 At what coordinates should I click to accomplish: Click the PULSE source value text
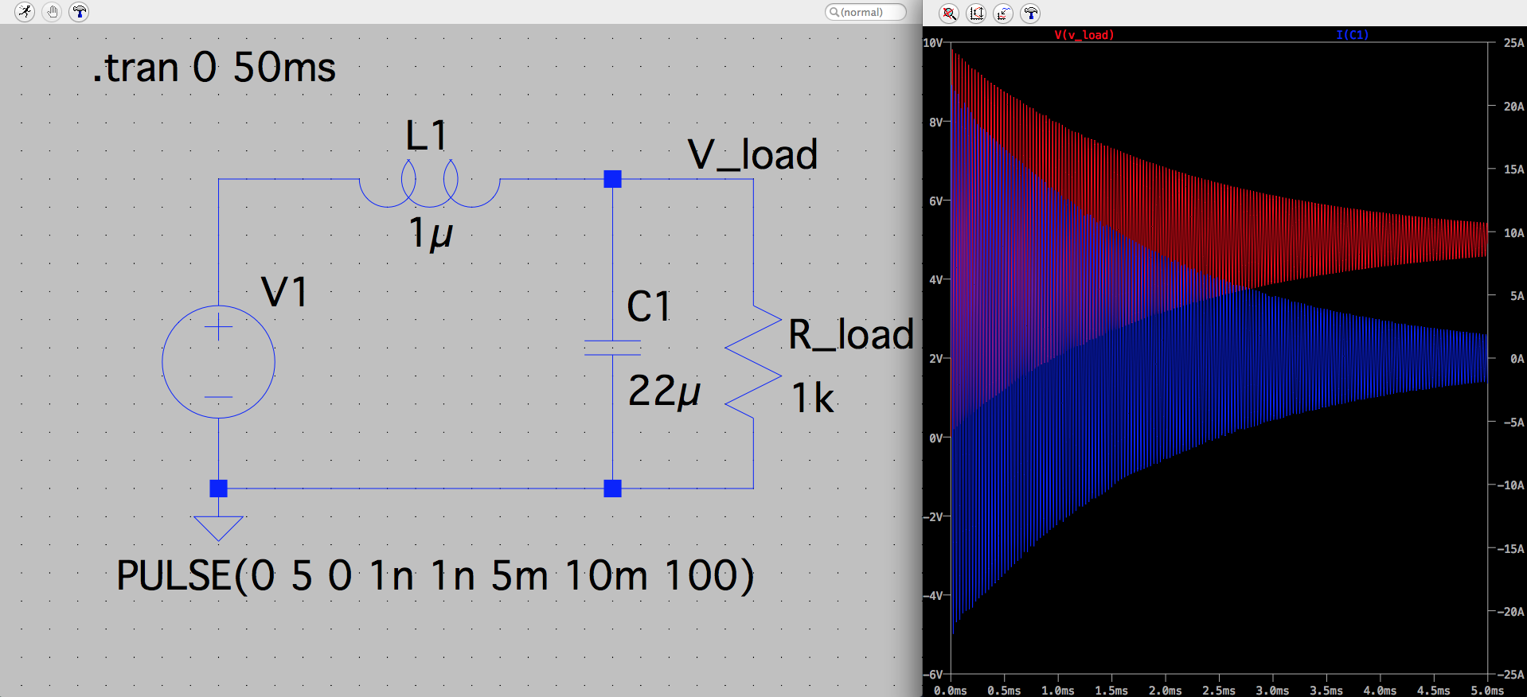[435, 575]
